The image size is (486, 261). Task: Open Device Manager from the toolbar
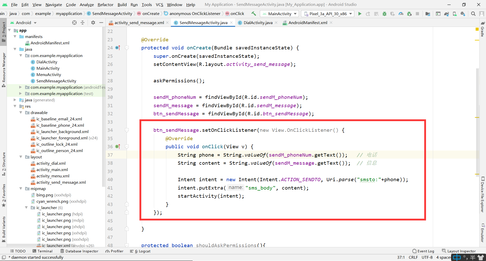455,14
